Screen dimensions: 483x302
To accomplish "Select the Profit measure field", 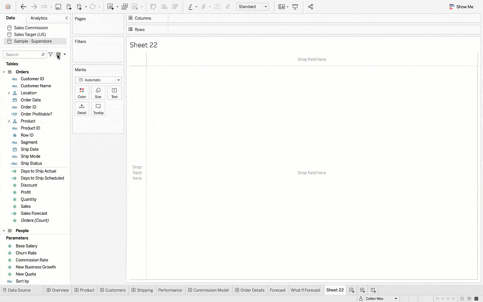I will 26,192.
